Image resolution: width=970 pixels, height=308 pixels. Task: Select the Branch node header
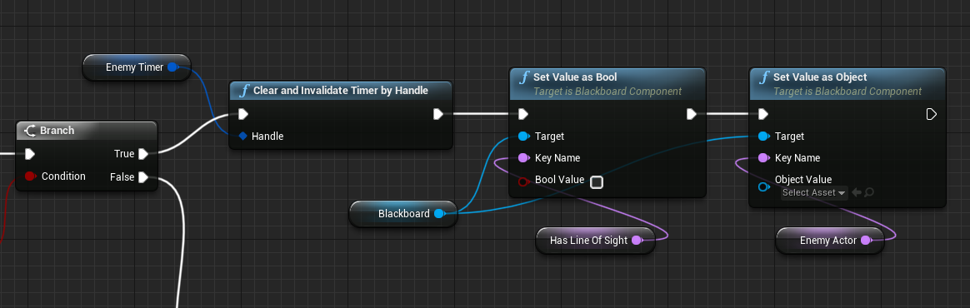tap(87, 130)
